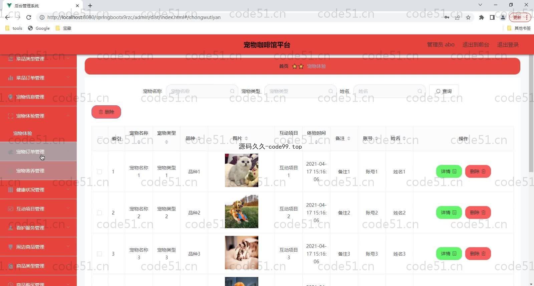Sort the table by 品种 column arrows
Viewport: 534px width, 286px height.
tap(199, 138)
